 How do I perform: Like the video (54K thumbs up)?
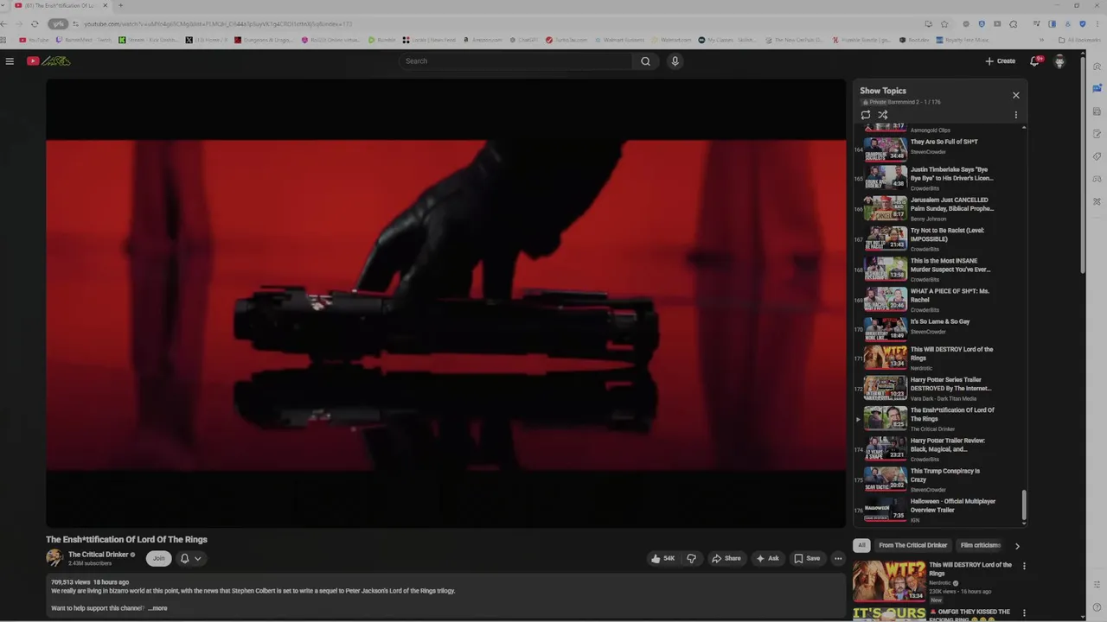(x=662, y=558)
